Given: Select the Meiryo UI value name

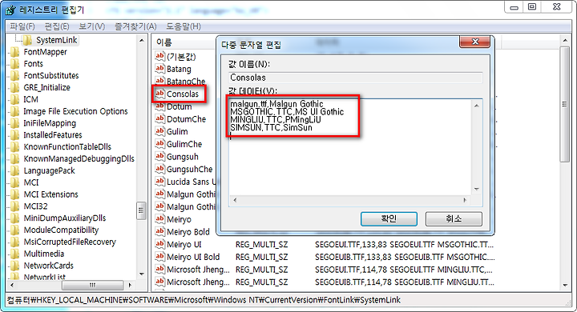Looking at the screenshot, I should click(x=184, y=244).
